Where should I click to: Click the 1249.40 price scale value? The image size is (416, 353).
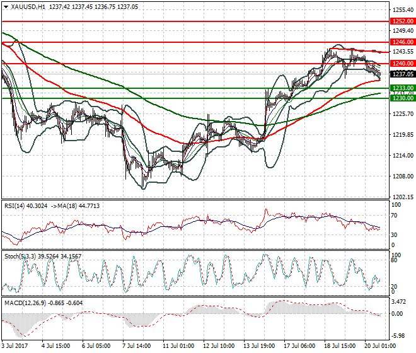403,31
